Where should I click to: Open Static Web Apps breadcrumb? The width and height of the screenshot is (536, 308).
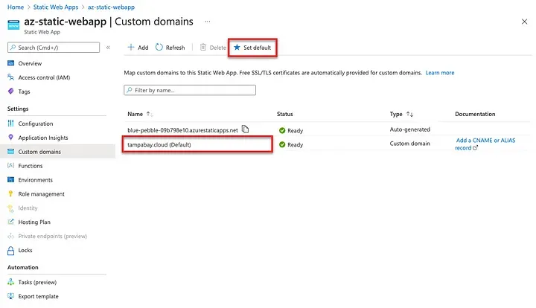coord(56,7)
